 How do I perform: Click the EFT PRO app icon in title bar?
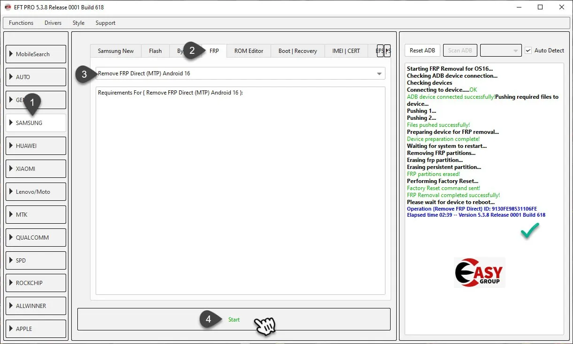tap(8, 7)
